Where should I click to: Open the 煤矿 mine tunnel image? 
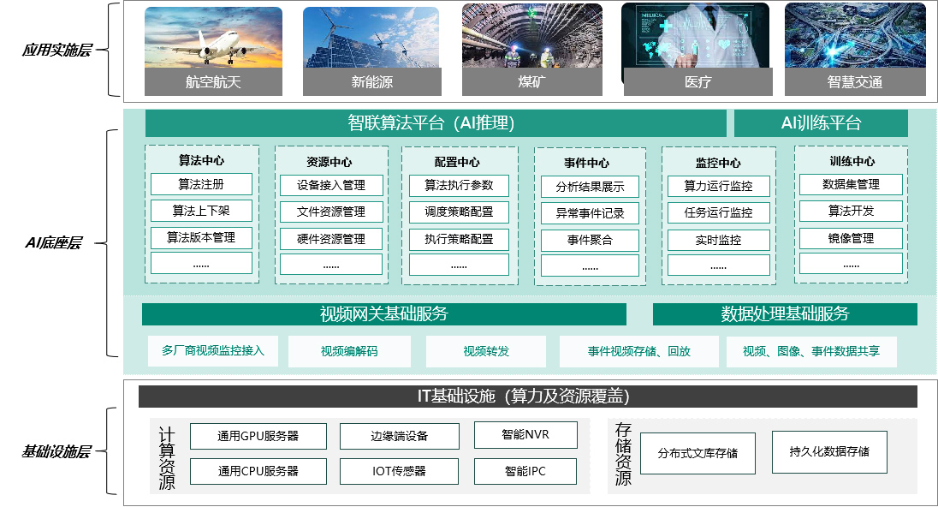click(x=531, y=35)
